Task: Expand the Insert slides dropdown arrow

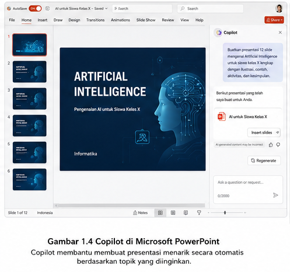Action: [x=278, y=132]
